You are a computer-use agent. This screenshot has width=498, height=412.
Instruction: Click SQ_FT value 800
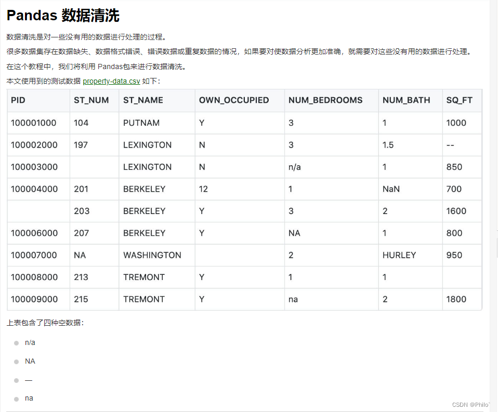(462, 233)
